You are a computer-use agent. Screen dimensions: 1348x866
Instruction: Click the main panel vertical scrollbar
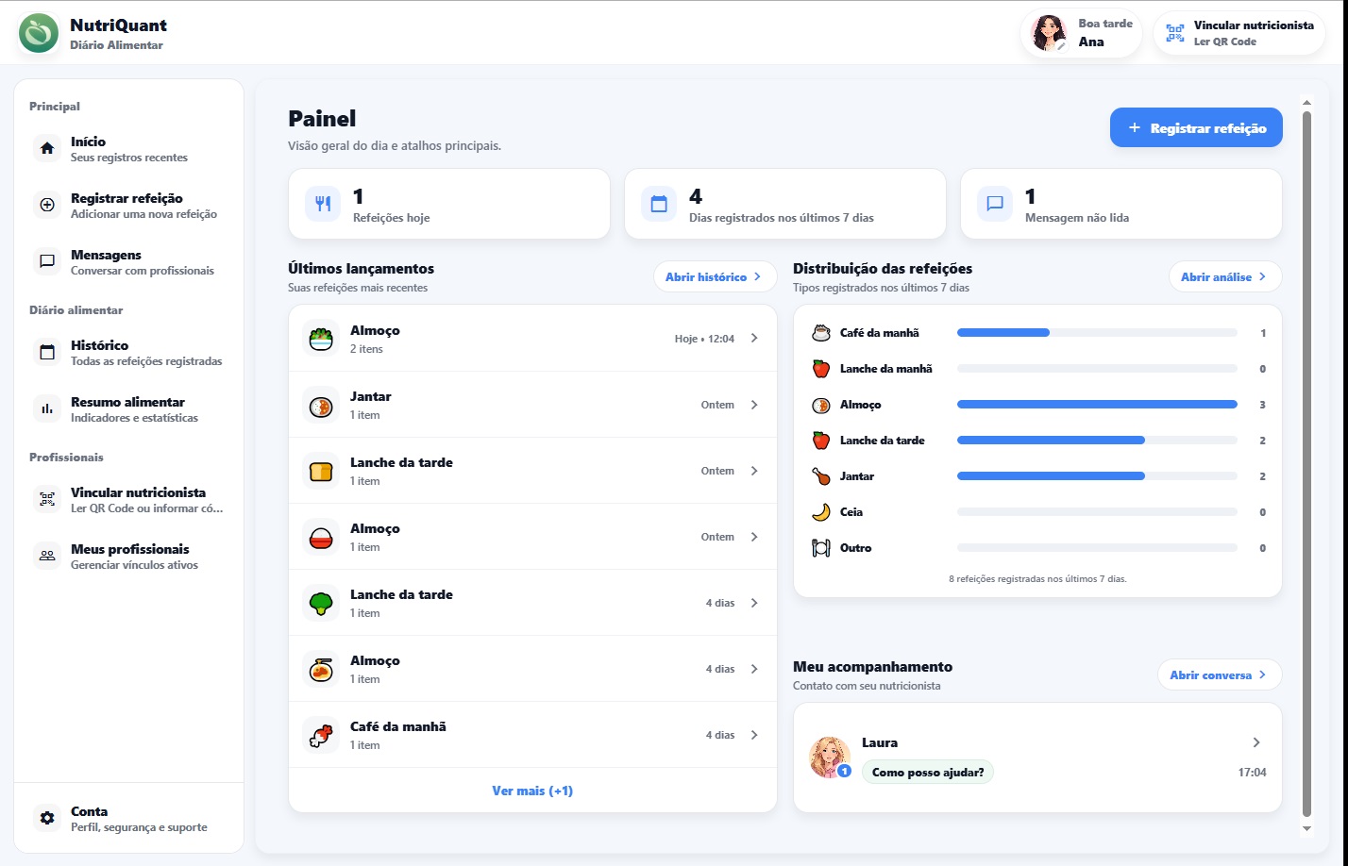[x=1306, y=464]
